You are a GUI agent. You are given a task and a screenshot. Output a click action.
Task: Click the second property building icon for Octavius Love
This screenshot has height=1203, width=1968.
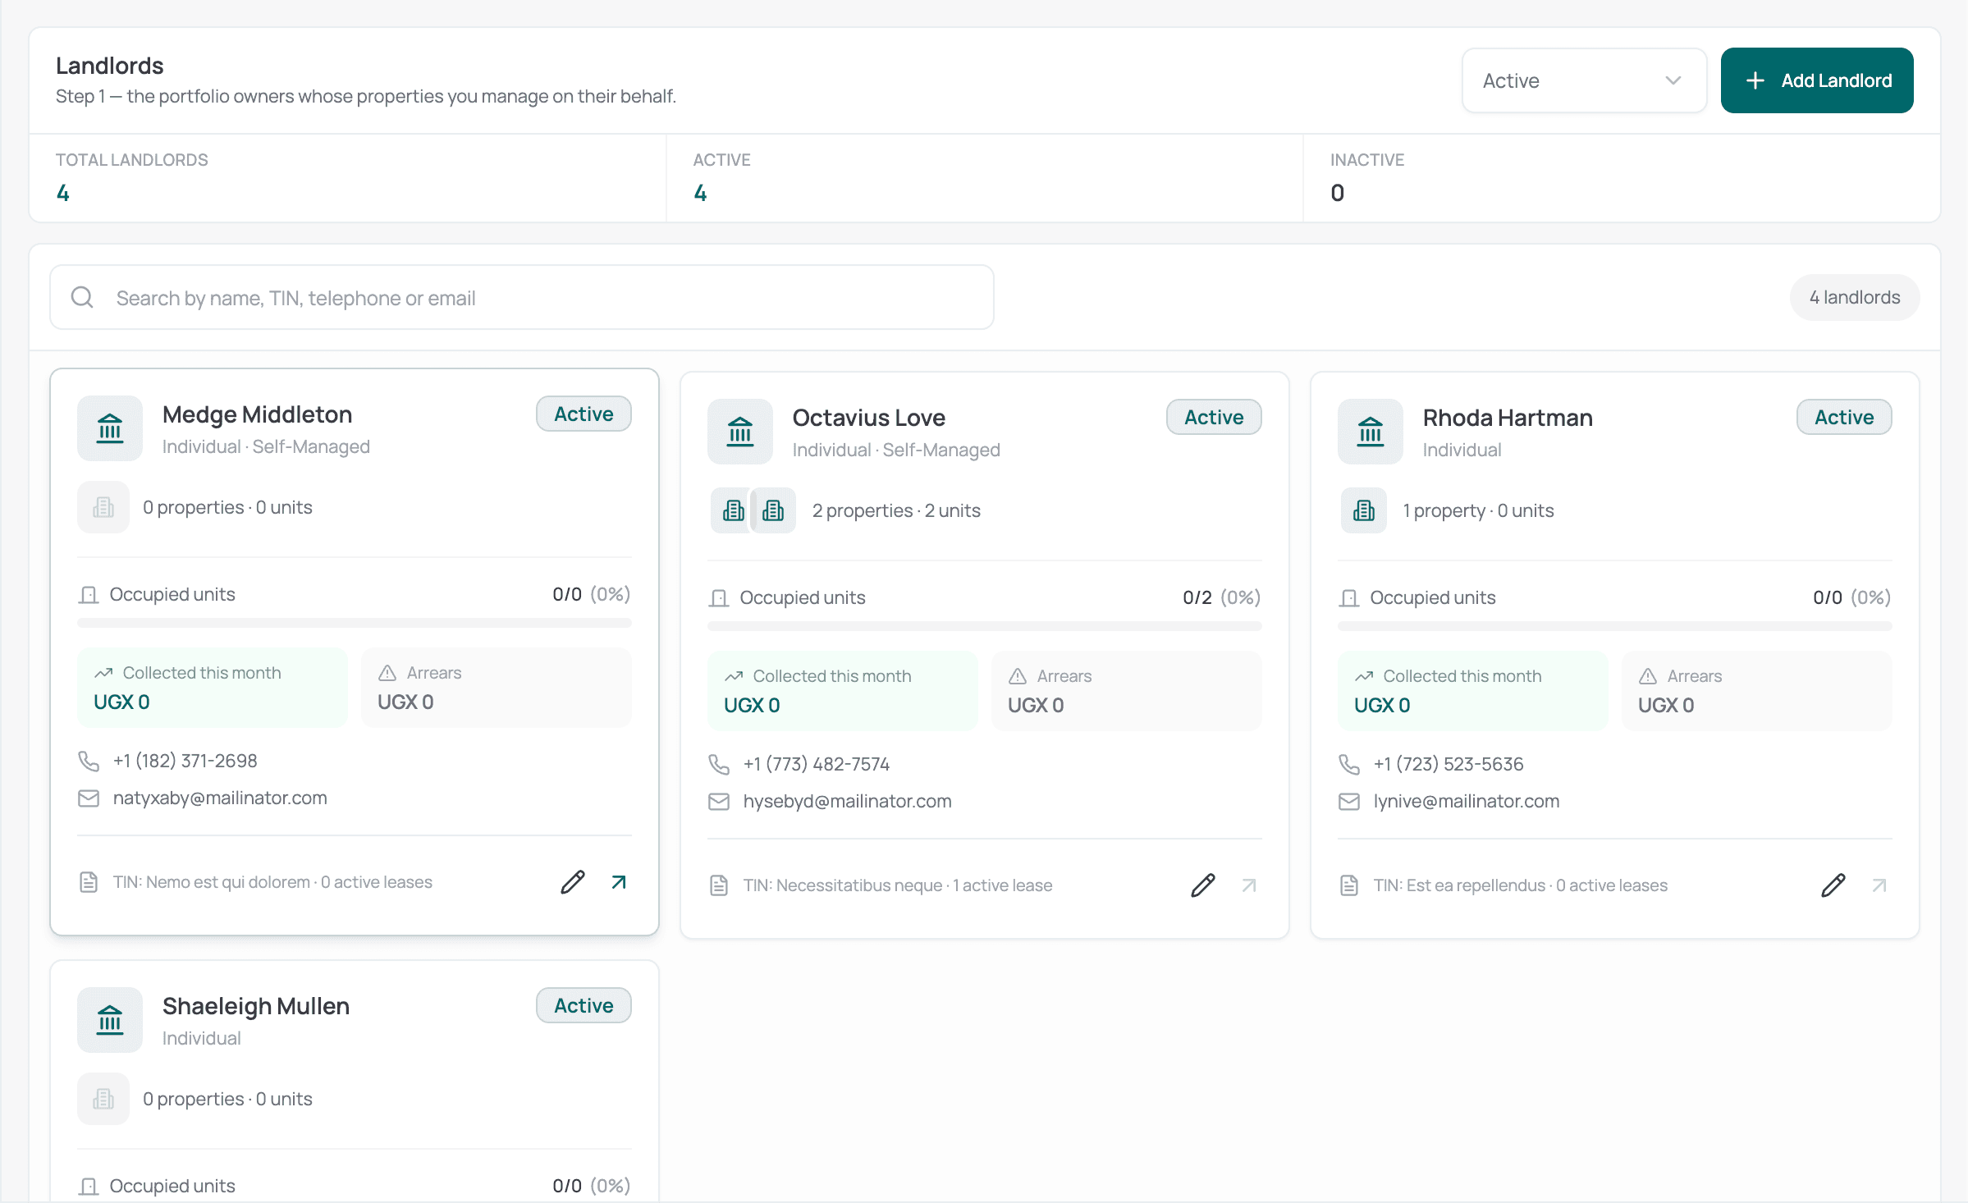point(773,510)
